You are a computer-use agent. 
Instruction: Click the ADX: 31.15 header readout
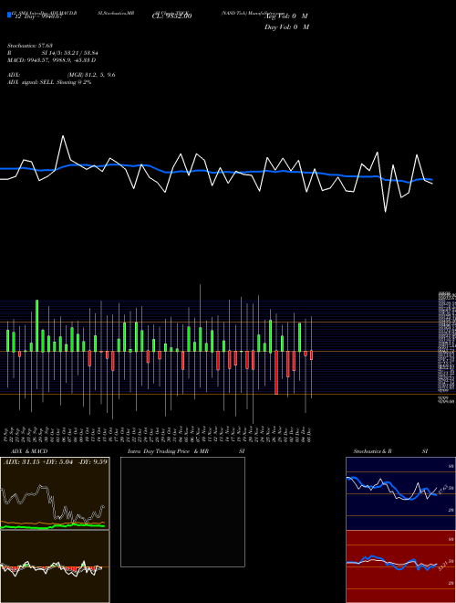click(x=56, y=461)
